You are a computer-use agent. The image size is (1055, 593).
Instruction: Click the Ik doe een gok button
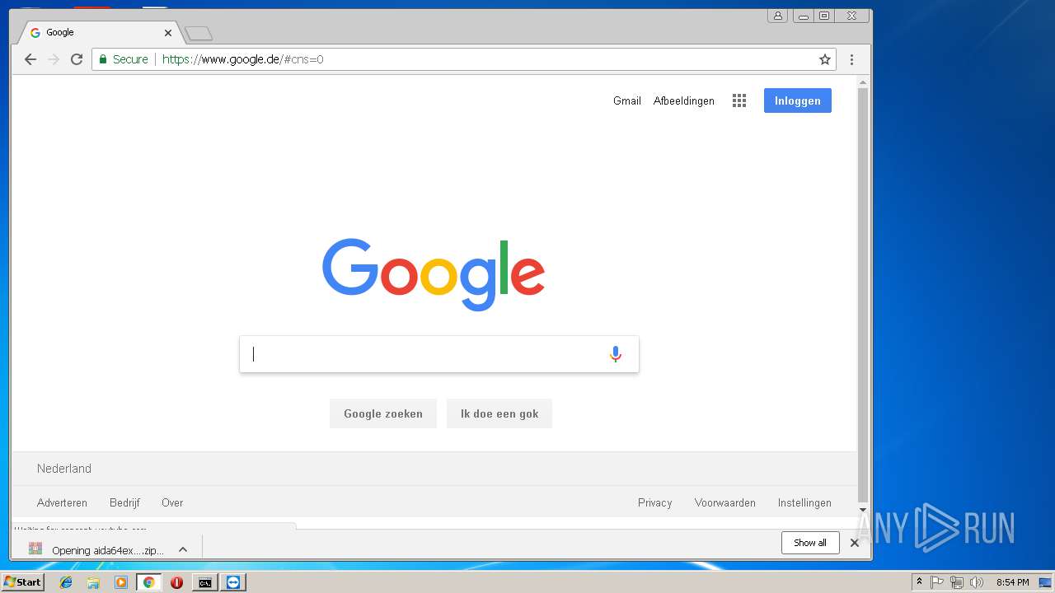point(499,413)
